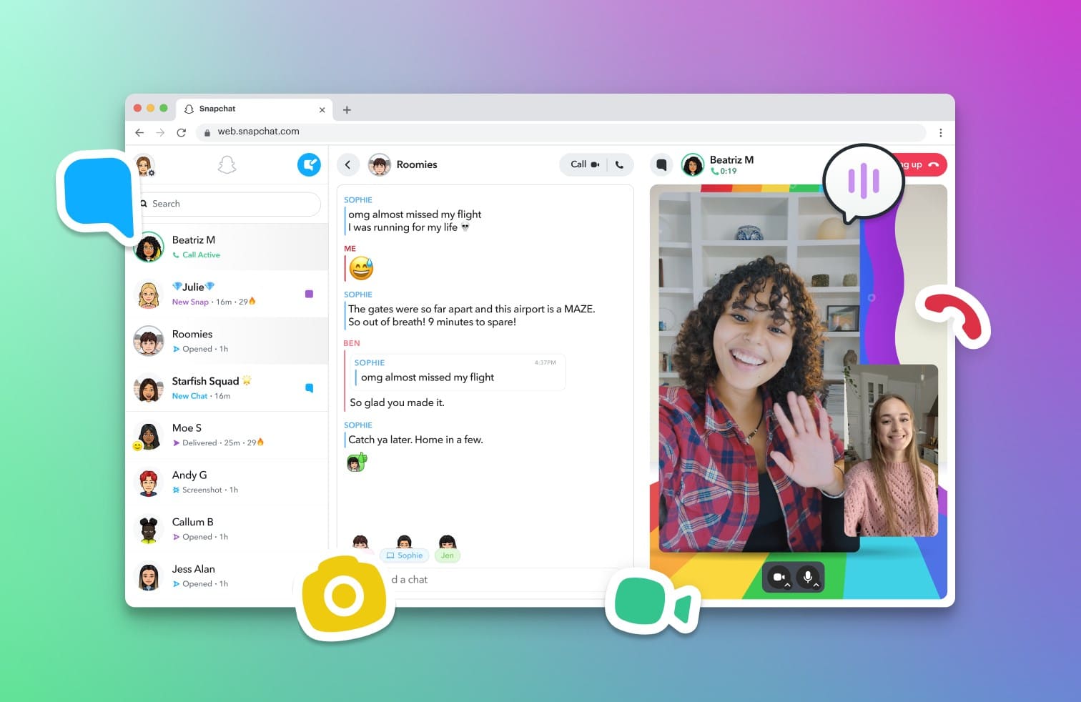Expand camera options caret in call
This screenshot has height=702, width=1081.
coord(788,585)
